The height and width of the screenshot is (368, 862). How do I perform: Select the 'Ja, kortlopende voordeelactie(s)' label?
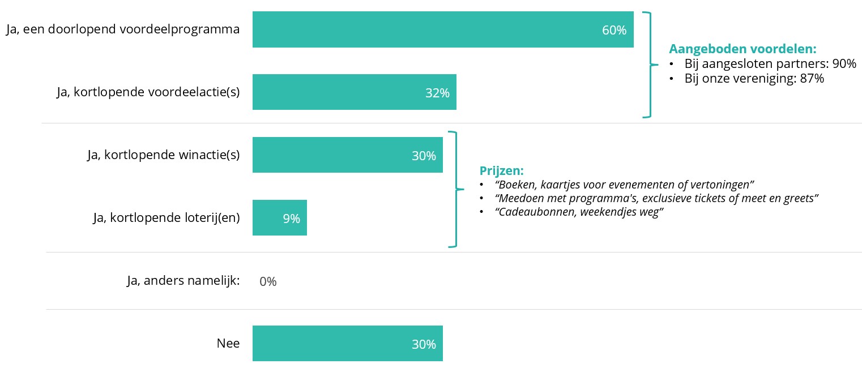148,92
